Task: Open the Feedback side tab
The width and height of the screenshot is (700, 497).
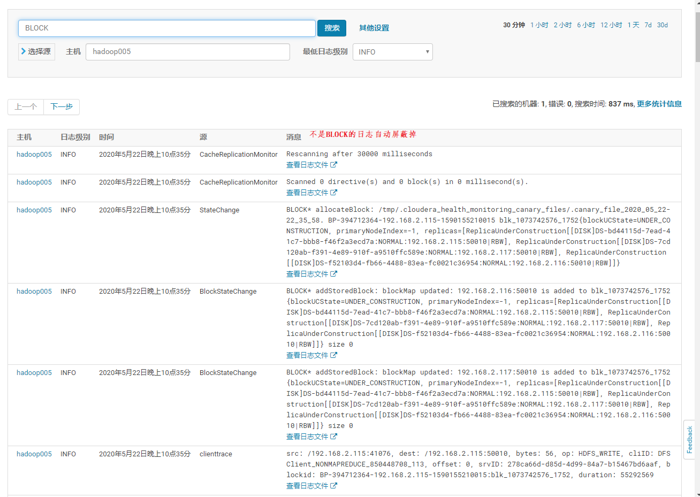Action: click(689, 440)
